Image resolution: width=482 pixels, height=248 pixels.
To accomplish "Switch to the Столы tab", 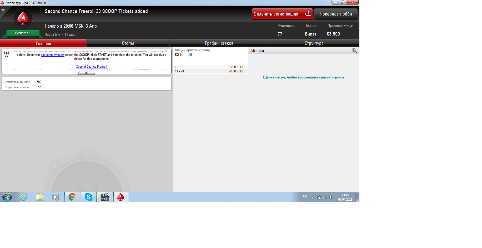I will [x=128, y=43].
